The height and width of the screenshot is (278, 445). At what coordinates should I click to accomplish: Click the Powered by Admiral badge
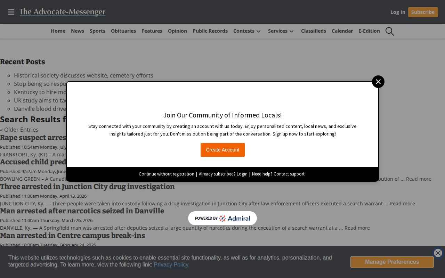tap(222, 218)
